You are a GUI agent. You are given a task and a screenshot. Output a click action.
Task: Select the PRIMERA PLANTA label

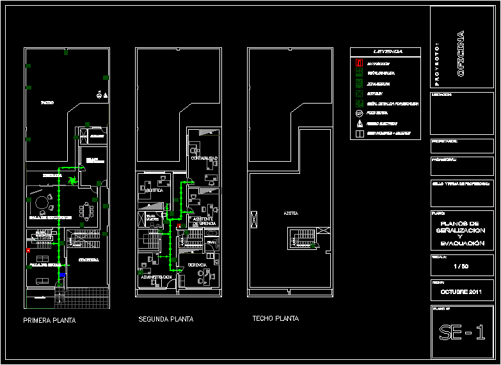click(x=49, y=321)
